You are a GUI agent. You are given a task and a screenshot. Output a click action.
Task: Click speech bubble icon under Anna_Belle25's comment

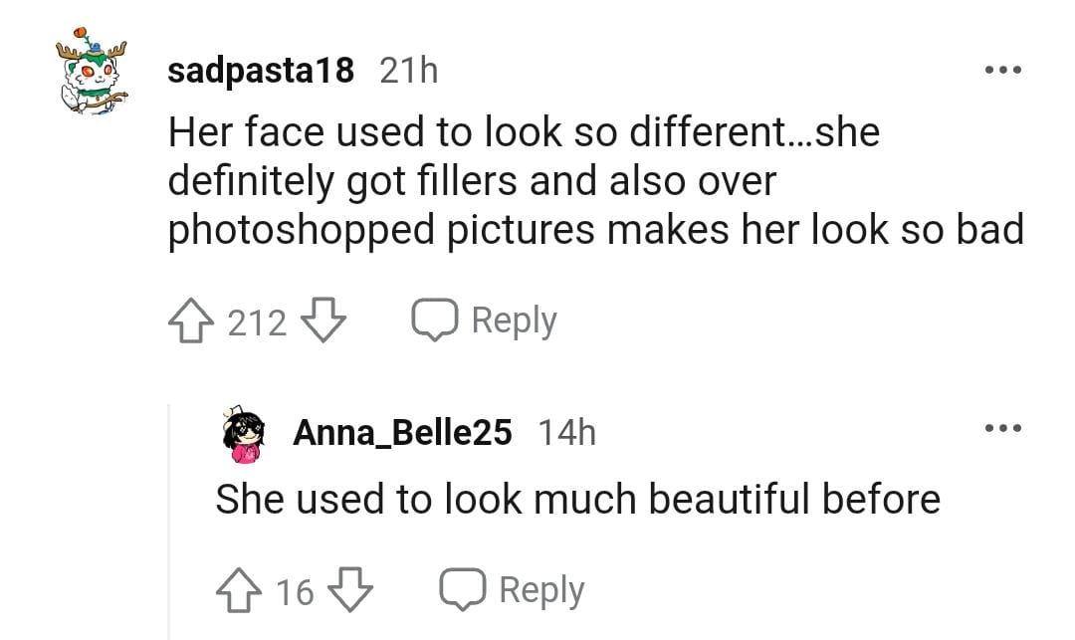coord(463,590)
